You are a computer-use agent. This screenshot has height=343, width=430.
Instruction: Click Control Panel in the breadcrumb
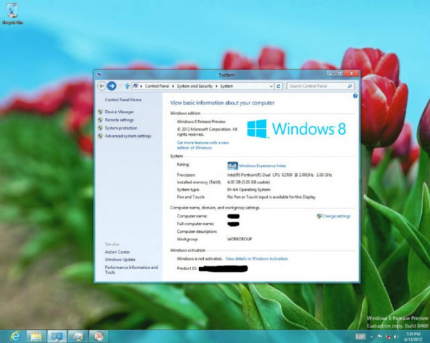pos(157,86)
